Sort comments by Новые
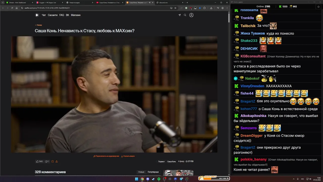 pyautogui.click(x=141, y=172)
